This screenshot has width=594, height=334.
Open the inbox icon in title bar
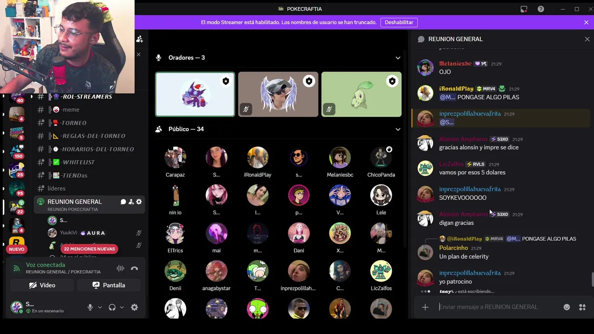click(x=523, y=9)
